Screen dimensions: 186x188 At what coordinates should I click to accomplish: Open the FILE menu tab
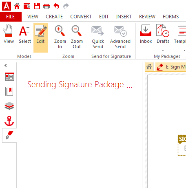click(11, 17)
